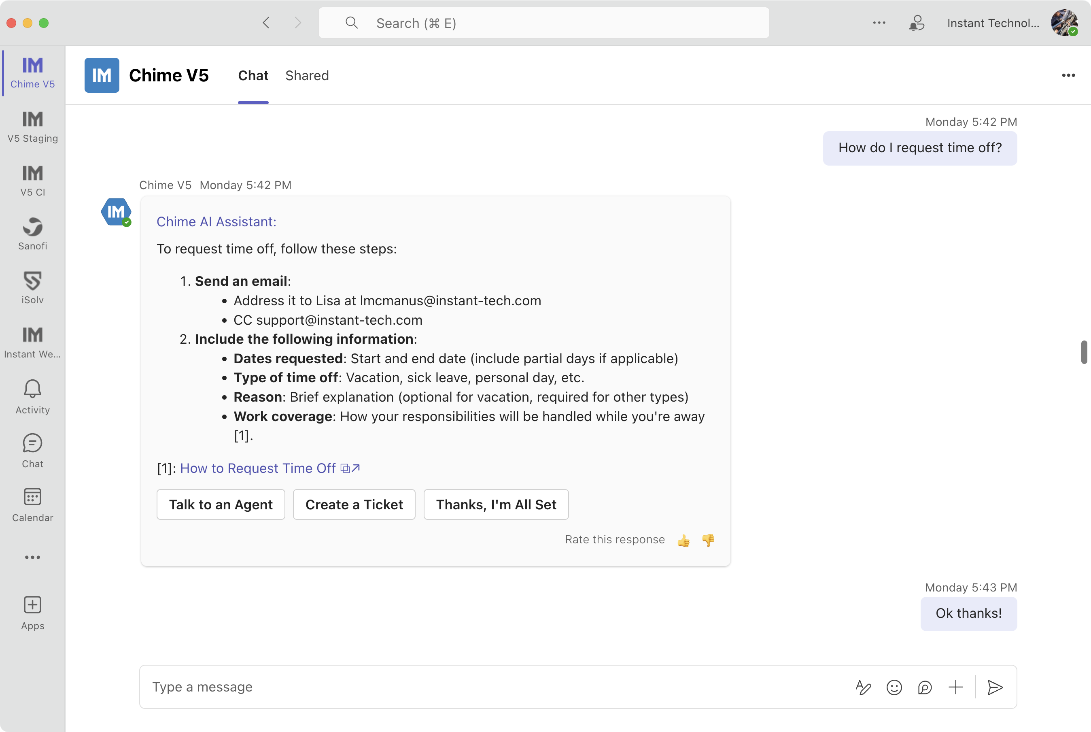The image size is (1091, 732).
Task: Click Chime V5 header app logo
Action: 102,76
